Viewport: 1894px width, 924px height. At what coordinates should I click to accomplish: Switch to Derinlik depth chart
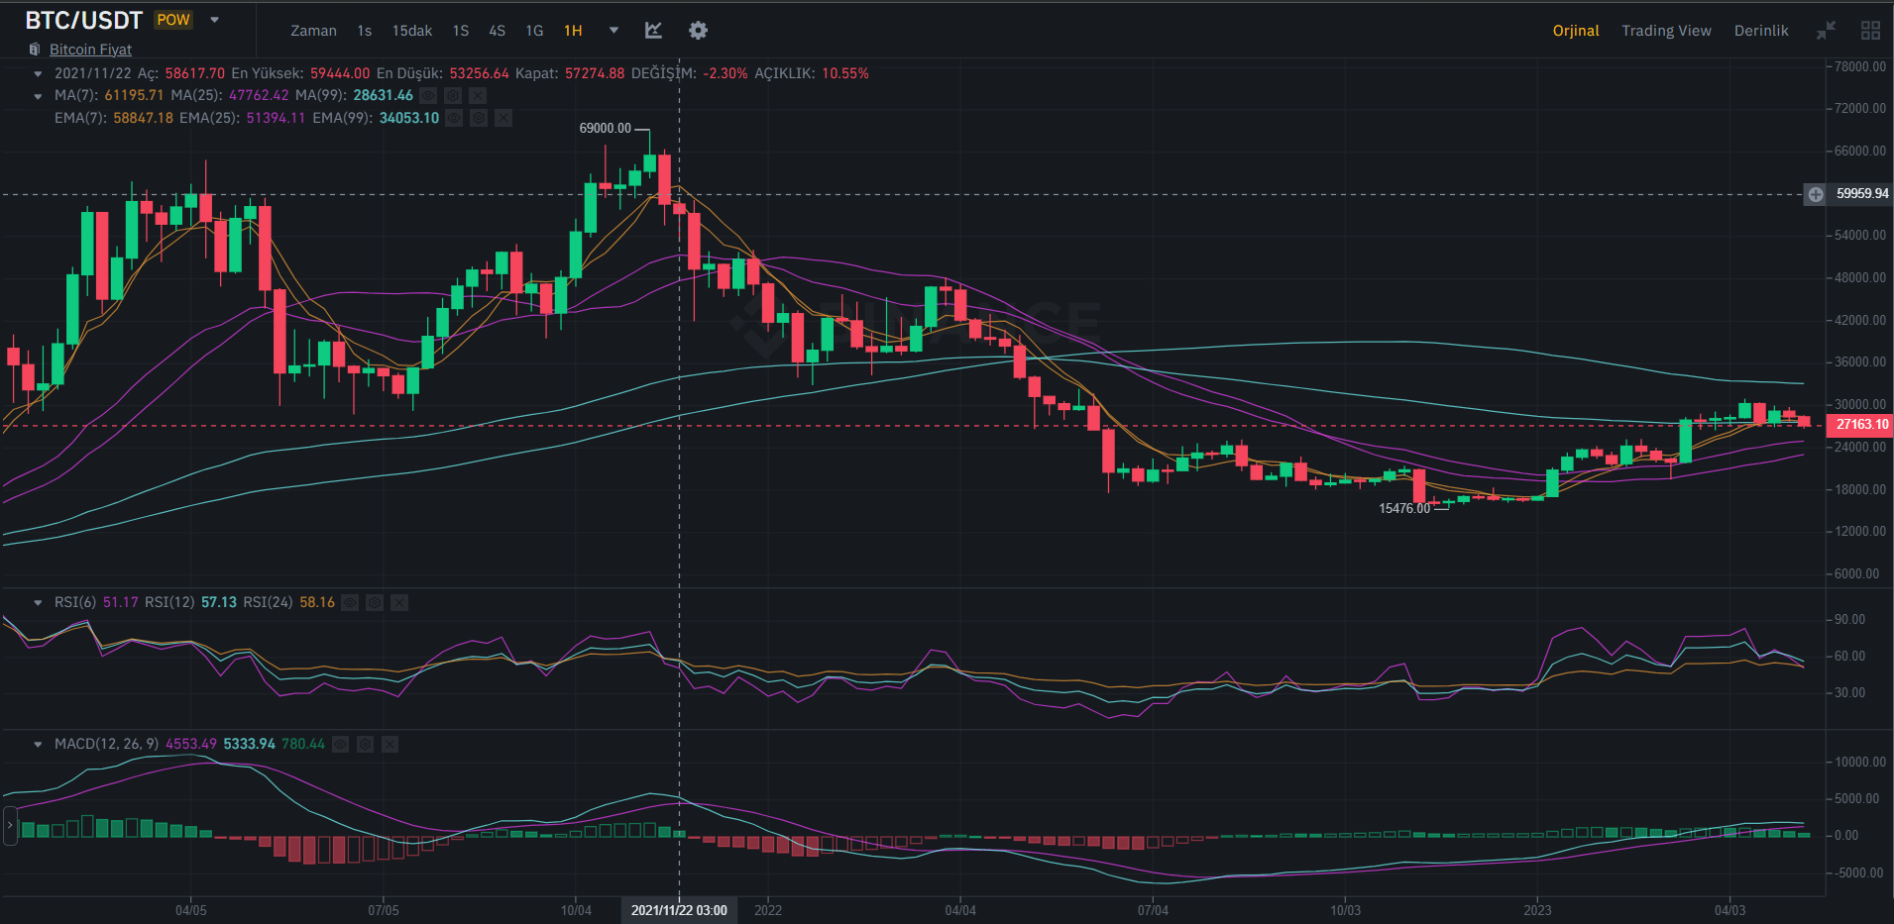click(x=1761, y=31)
